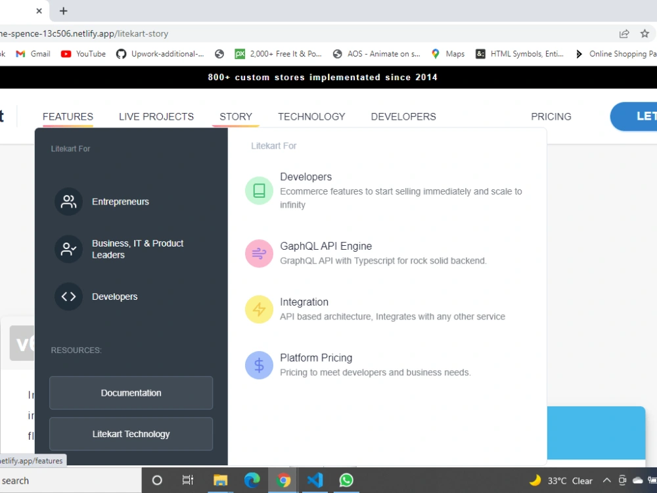Open the TECHNOLOGY nav item
The height and width of the screenshot is (493, 657).
click(311, 116)
